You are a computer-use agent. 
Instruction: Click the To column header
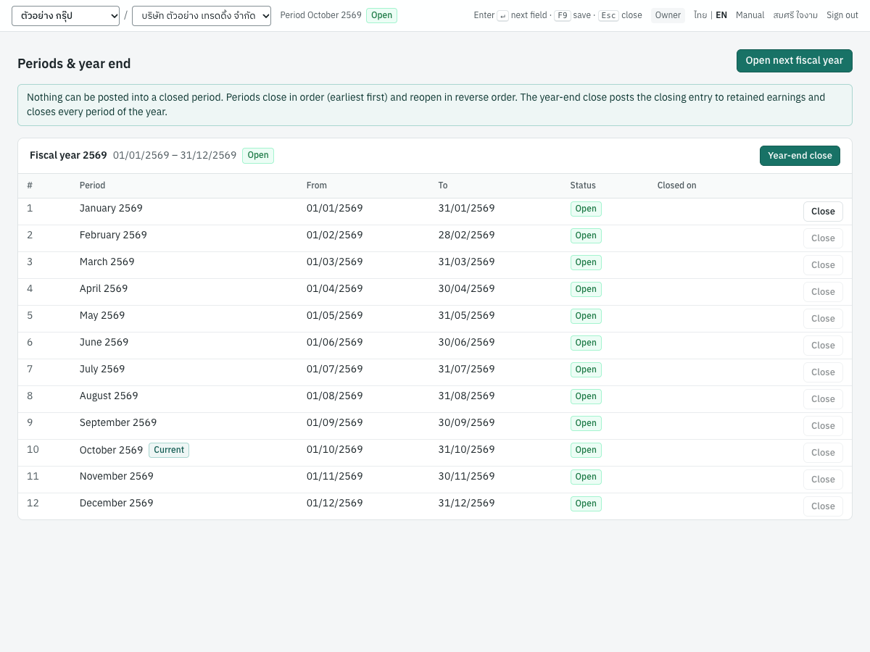[x=443, y=185]
